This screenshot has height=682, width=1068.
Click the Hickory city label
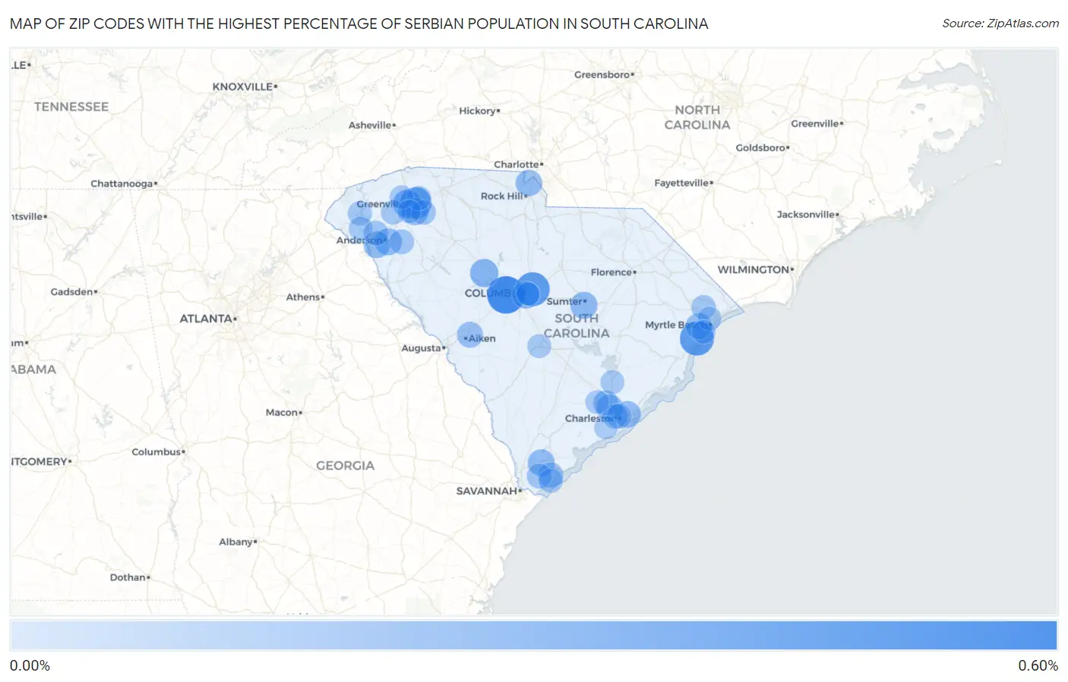point(479,111)
